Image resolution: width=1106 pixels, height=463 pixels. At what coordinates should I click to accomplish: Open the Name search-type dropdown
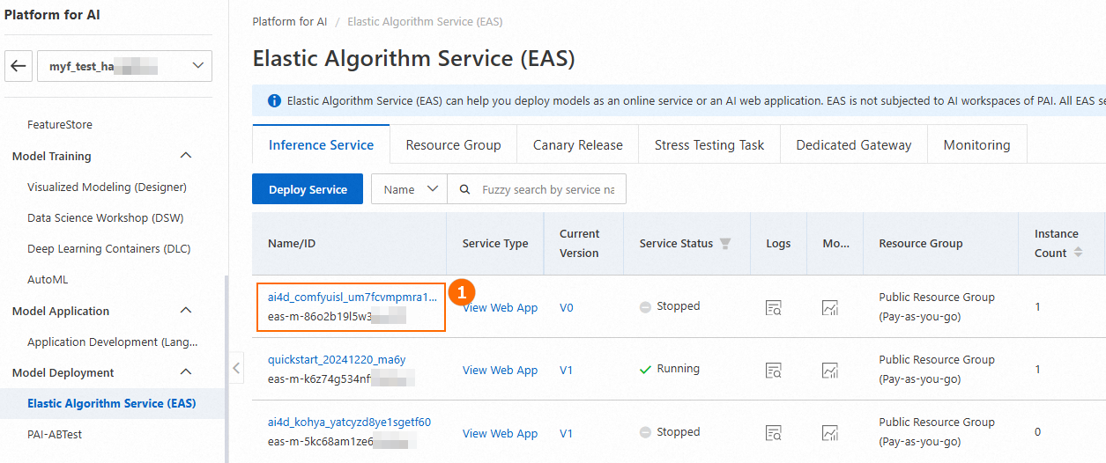click(x=409, y=189)
